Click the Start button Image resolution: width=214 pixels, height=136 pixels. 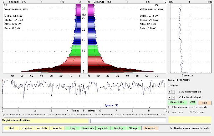point(11,128)
